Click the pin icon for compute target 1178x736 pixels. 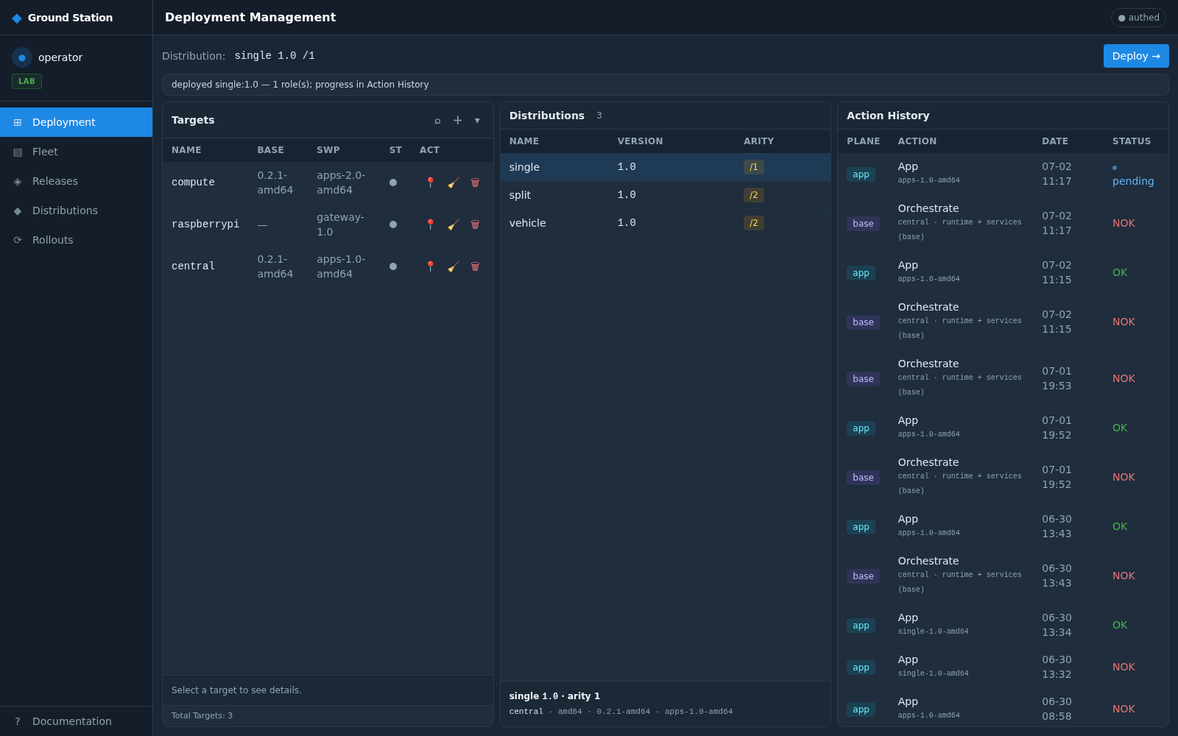[431, 183]
